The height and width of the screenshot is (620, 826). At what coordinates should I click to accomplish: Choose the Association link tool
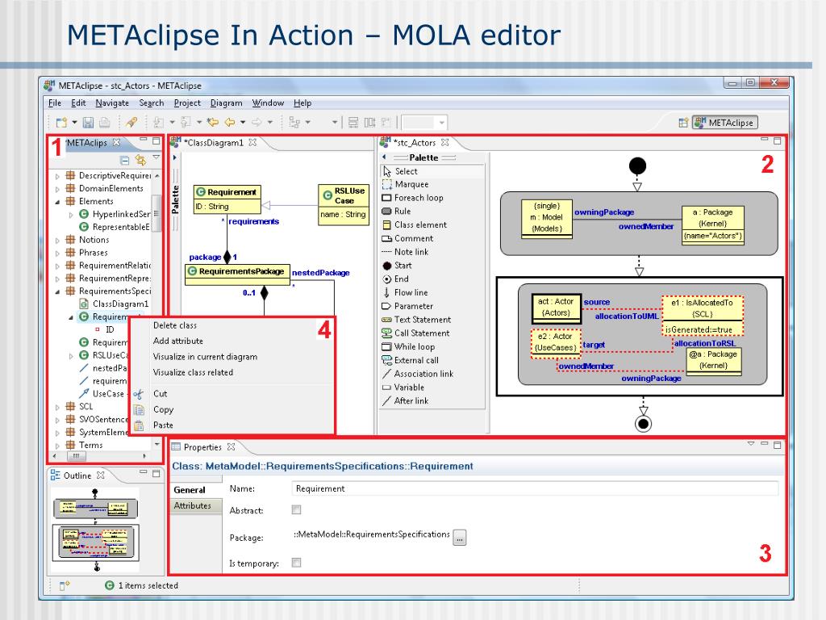click(417, 374)
